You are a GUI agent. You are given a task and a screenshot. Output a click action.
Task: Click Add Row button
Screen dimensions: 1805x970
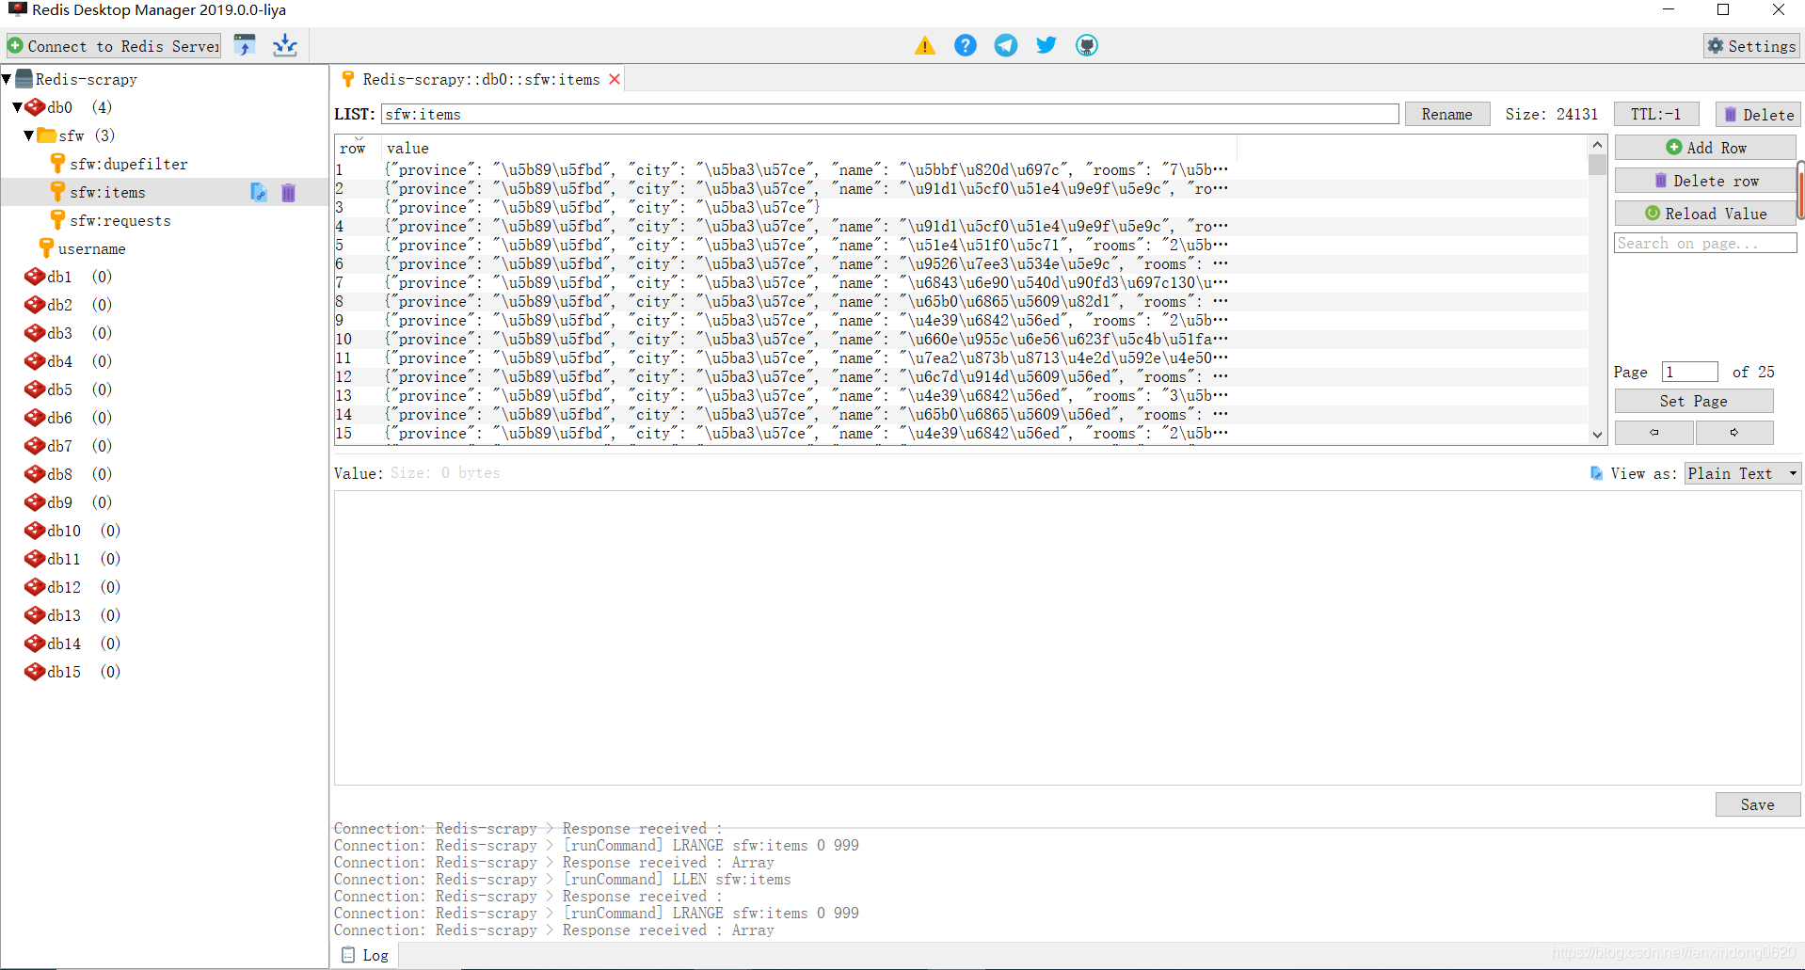click(1705, 148)
